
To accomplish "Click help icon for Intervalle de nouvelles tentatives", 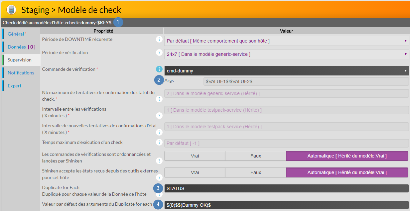I will pyautogui.click(x=159, y=132).
